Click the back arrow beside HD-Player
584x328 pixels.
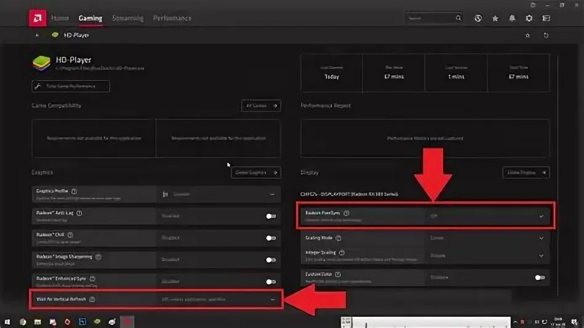(x=37, y=35)
